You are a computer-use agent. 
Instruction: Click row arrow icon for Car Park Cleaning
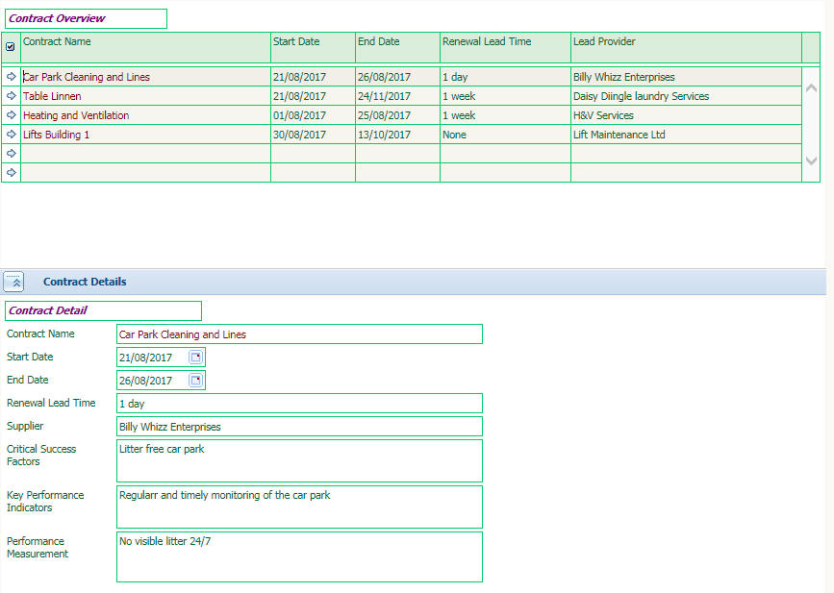point(11,77)
